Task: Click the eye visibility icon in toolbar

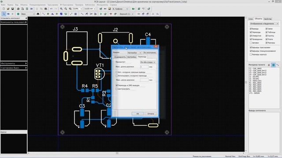Action: [139, 14]
